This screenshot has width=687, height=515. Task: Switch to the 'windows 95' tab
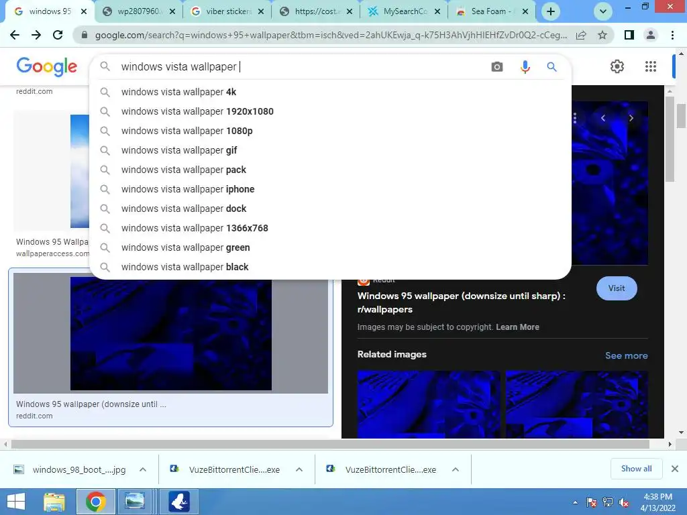49,11
